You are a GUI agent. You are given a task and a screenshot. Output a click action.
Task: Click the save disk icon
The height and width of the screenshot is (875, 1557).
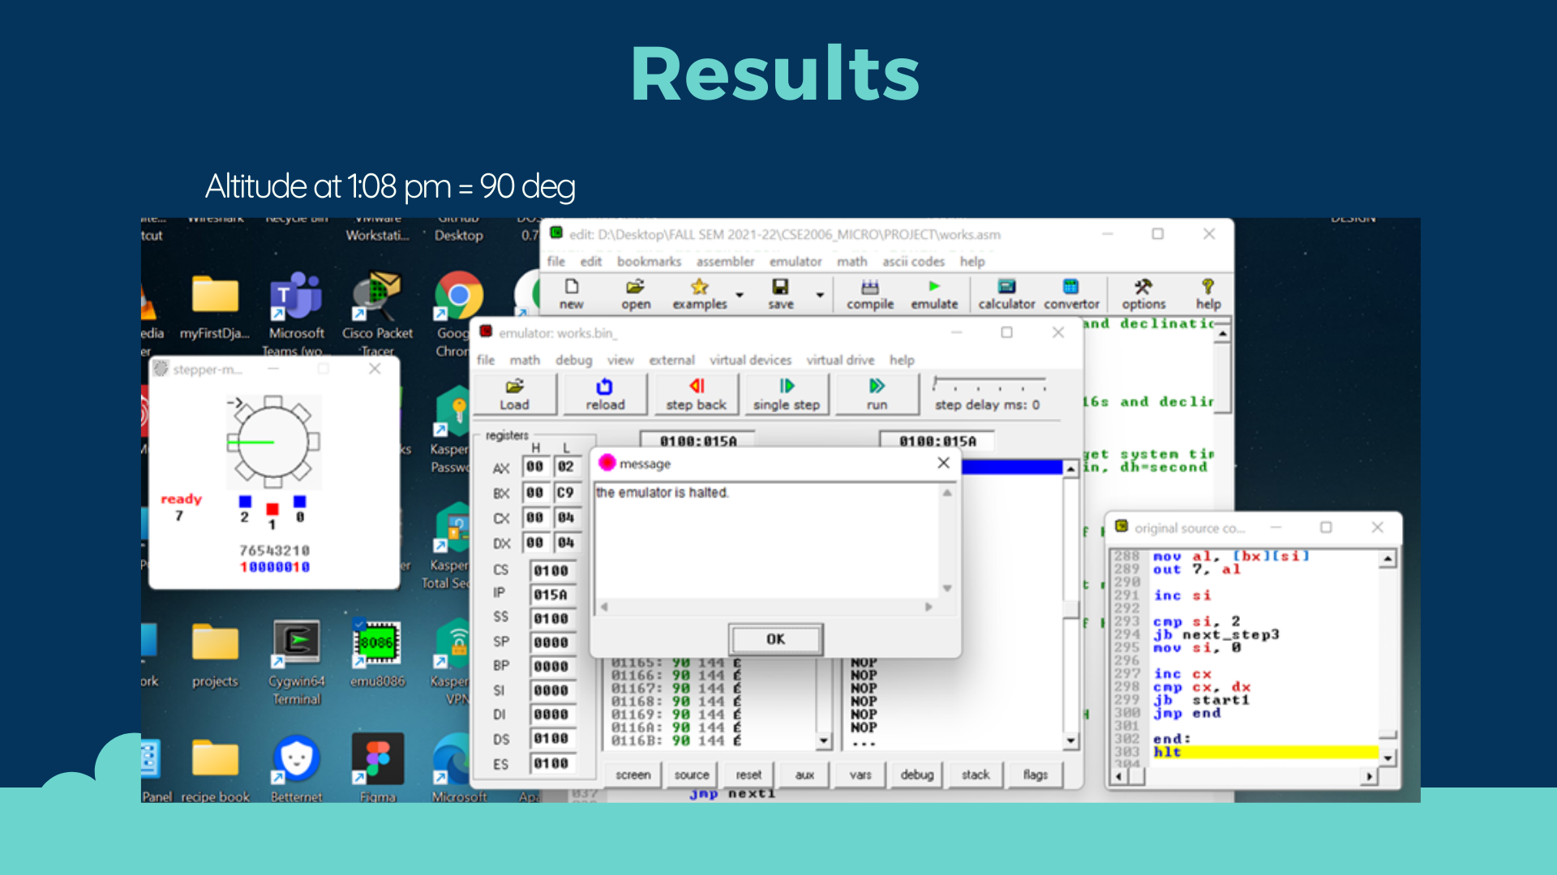(x=780, y=294)
